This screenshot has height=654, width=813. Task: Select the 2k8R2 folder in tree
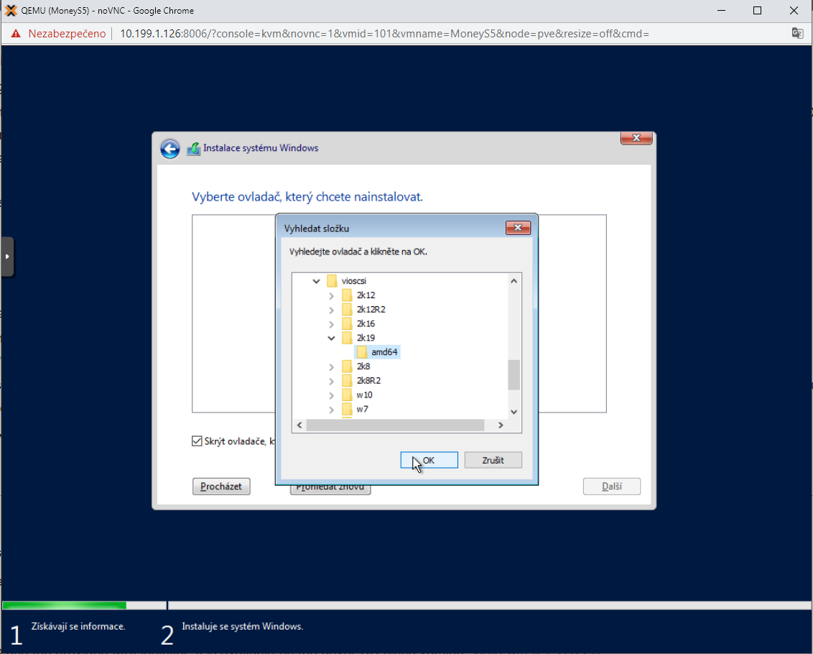[x=368, y=381]
